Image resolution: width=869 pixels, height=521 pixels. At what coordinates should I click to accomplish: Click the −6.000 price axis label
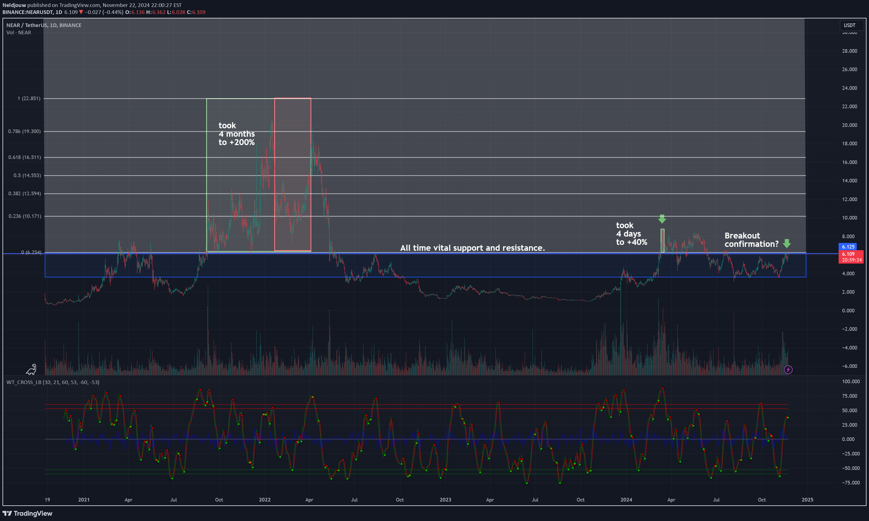[849, 366]
